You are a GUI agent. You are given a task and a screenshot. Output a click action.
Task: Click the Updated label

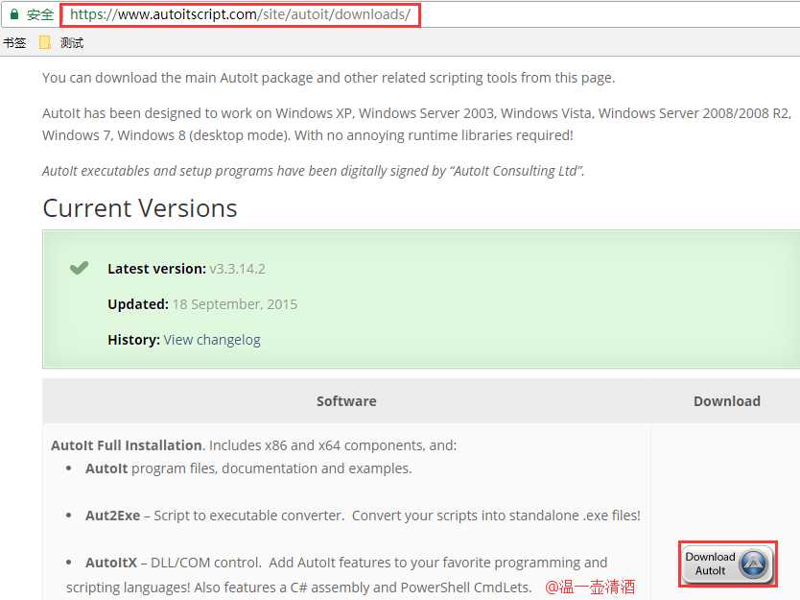pos(138,305)
